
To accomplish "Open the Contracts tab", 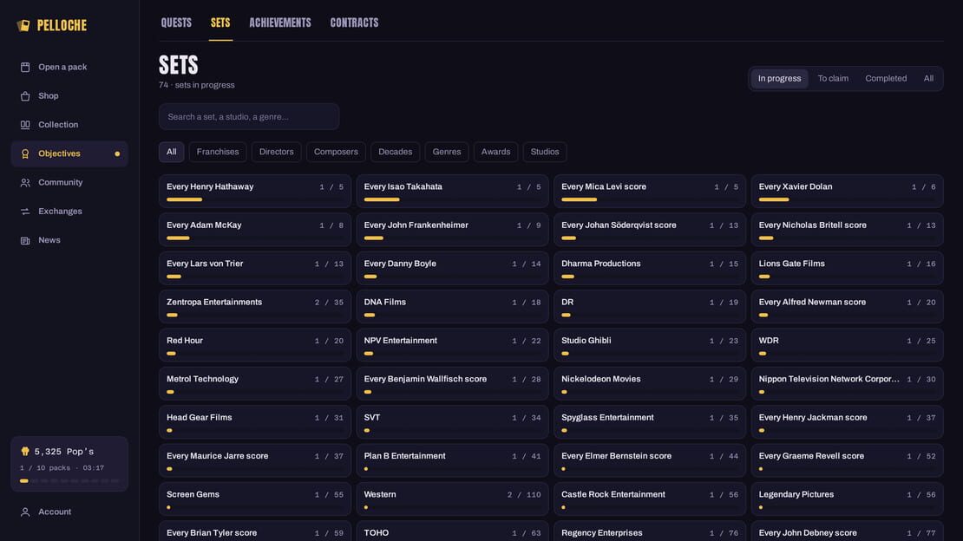I will point(354,23).
